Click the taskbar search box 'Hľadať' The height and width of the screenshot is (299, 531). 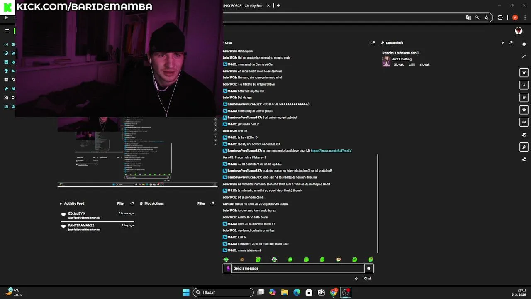[223, 292]
